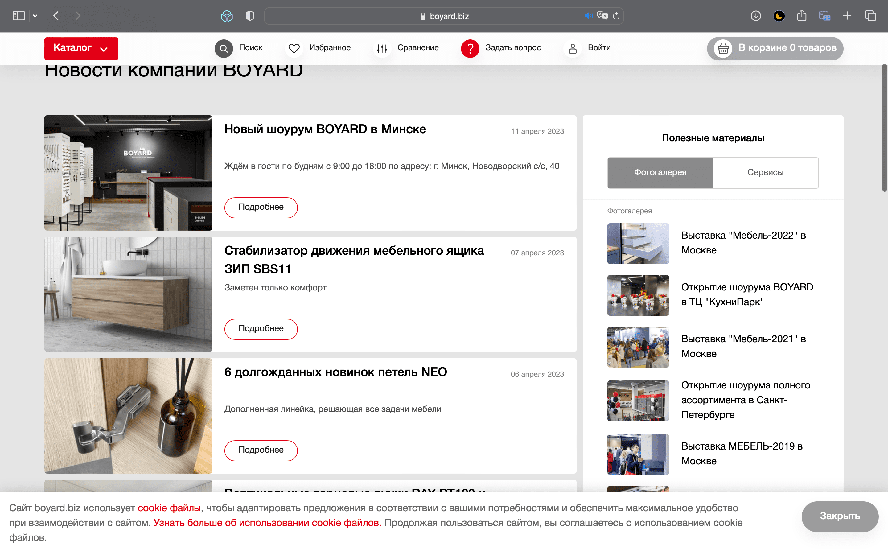888x555 pixels.
Task: Click the Задать вопрос label
Action: [513, 48]
